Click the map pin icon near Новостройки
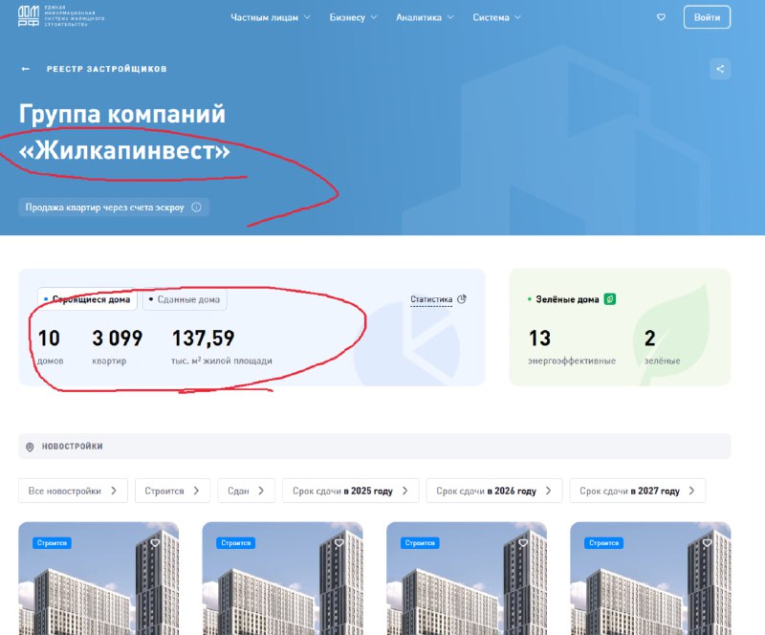Screen dimensions: 765x635 pos(30,447)
